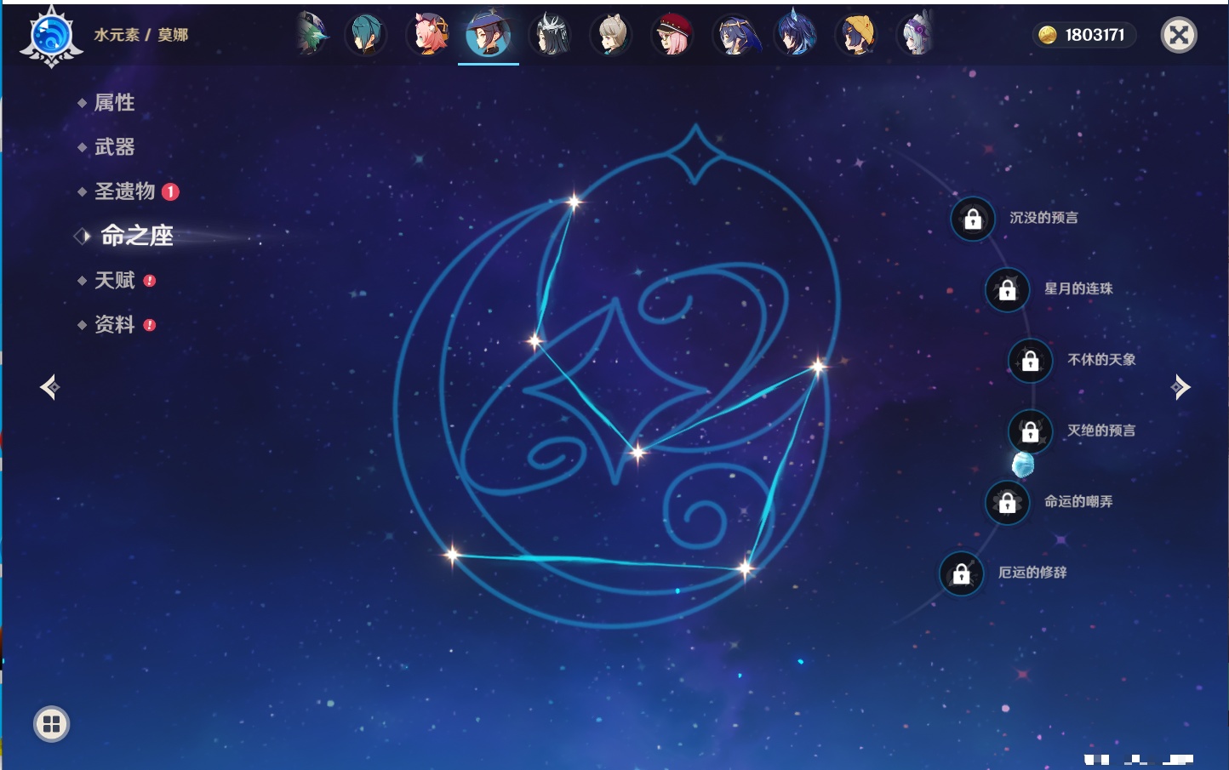The image size is (1229, 770).
Task: Go to the previous character with left arrow
Action: click(x=50, y=387)
